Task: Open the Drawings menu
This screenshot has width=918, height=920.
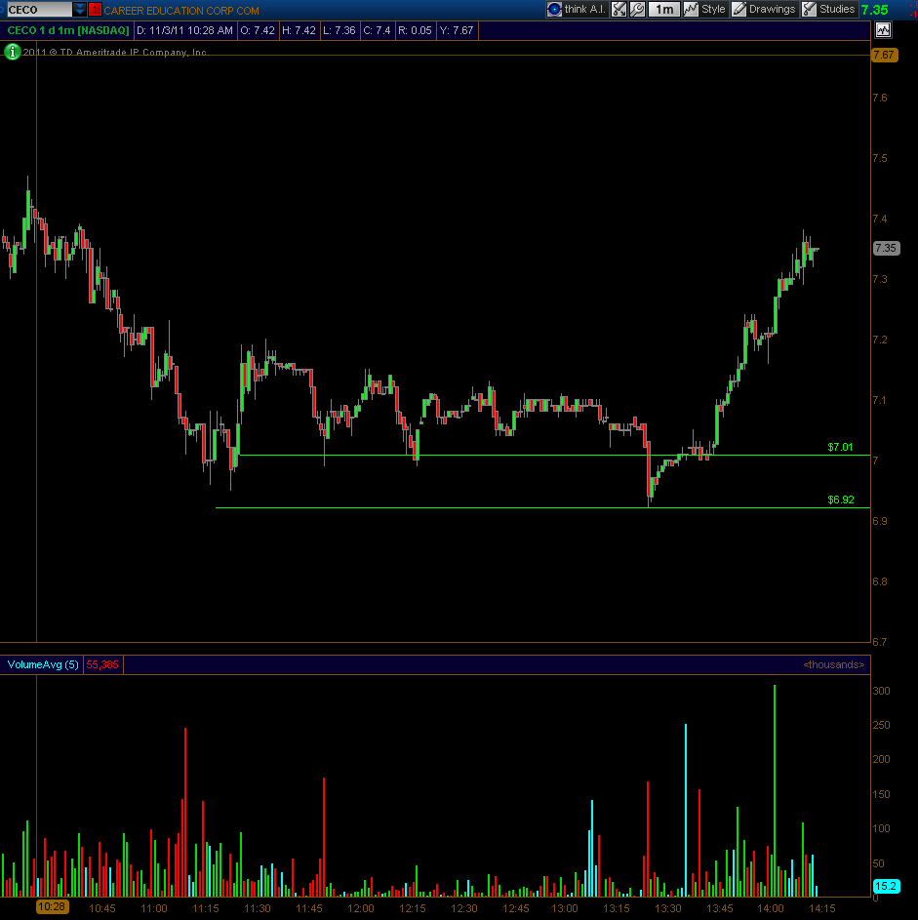Action: (x=764, y=9)
